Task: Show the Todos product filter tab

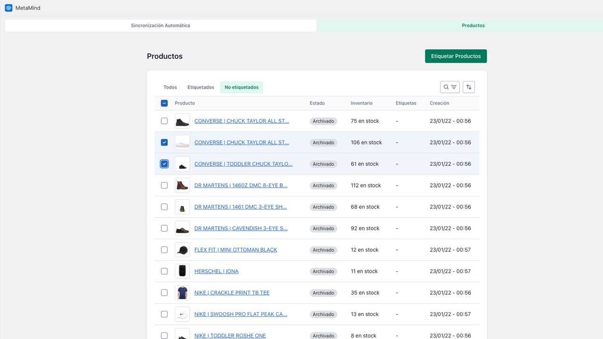Action: pyautogui.click(x=170, y=87)
